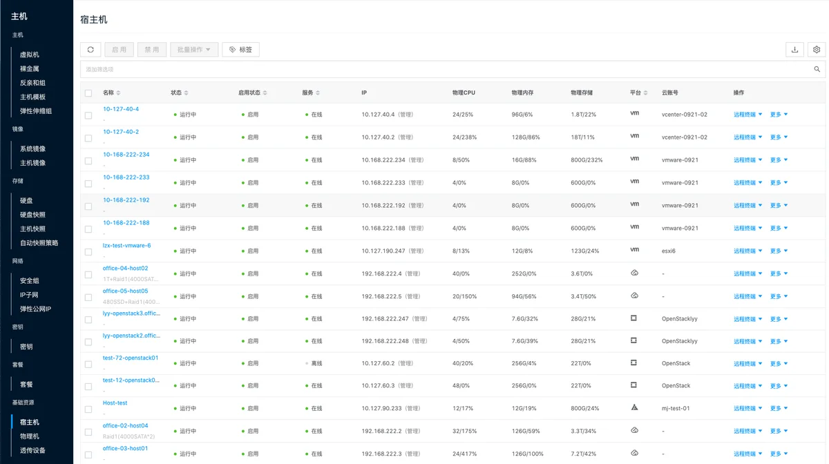Expand 更多 menu for 10-127-40-4
Viewport: 829px width, 464px height.
tap(779, 115)
